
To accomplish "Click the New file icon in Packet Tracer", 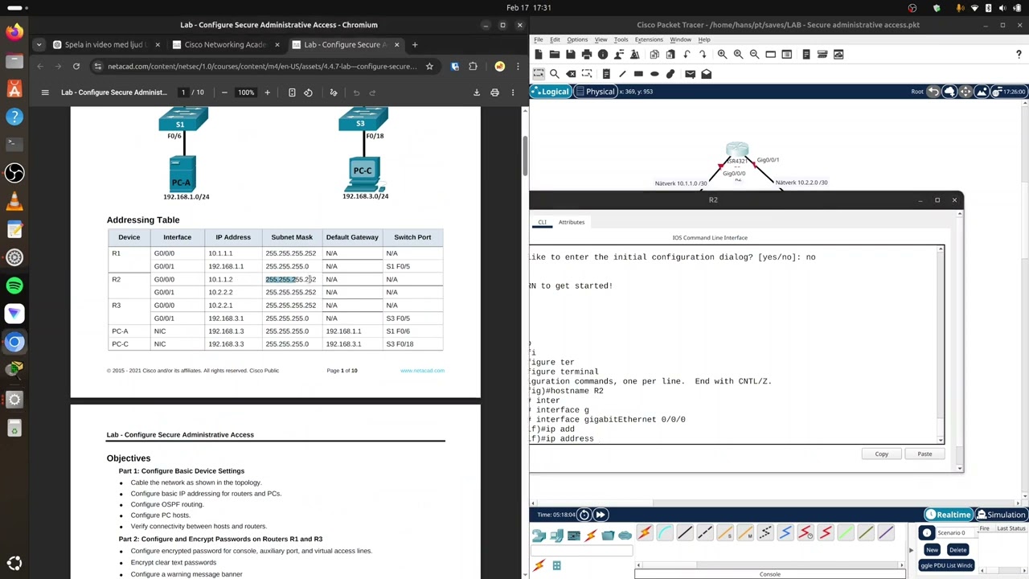I will point(539,54).
